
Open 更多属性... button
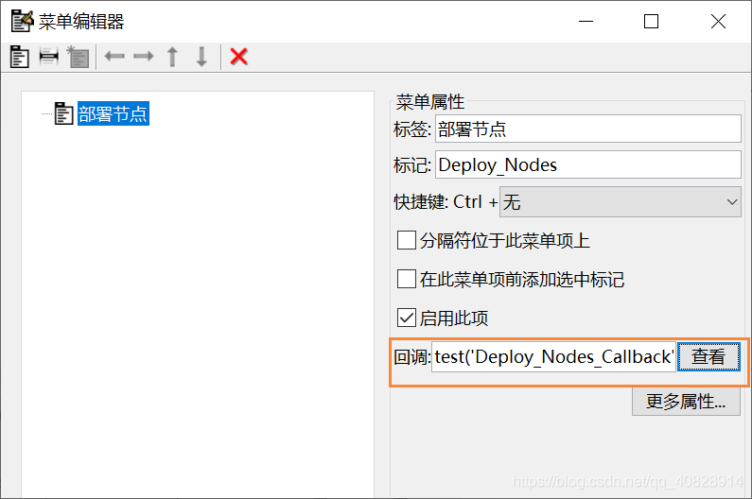pyautogui.click(x=686, y=402)
